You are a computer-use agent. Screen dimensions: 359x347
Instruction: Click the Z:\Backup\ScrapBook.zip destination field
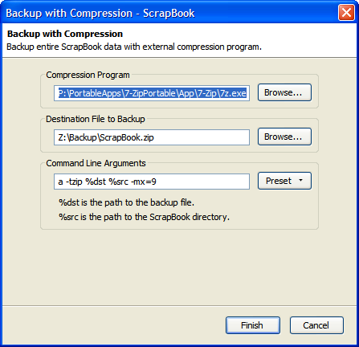152,137
